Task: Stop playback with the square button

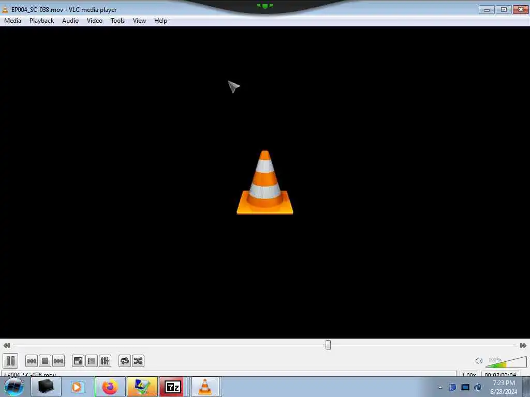Action: point(45,361)
